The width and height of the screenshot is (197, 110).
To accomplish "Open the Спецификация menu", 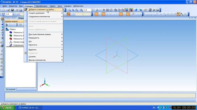I will point(41,6).
